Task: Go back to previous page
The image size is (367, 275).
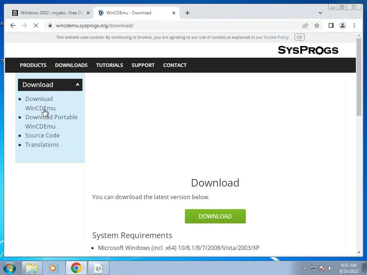Action: (13, 25)
